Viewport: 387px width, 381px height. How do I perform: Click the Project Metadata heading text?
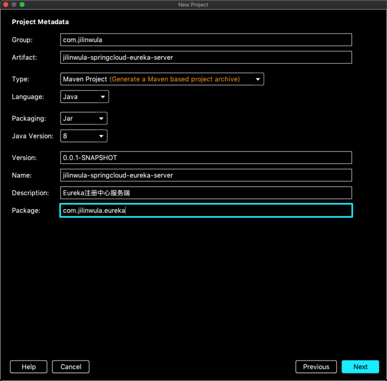(x=40, y=22)
